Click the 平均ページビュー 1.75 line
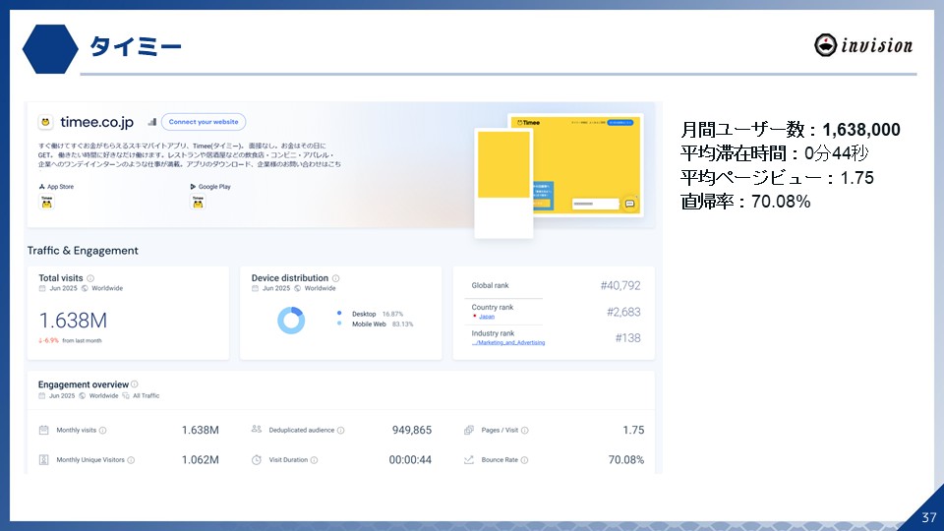The width and height of the screenshot is (944, 531). coord(777,178)
